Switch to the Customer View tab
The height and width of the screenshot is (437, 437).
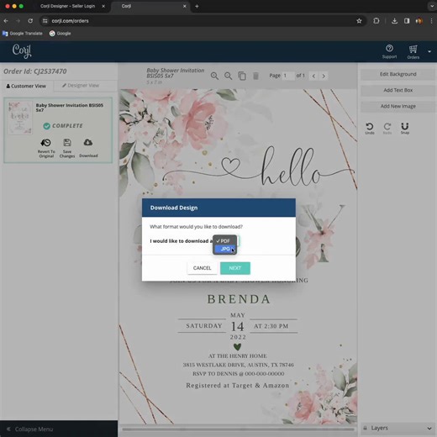point(26,86)
